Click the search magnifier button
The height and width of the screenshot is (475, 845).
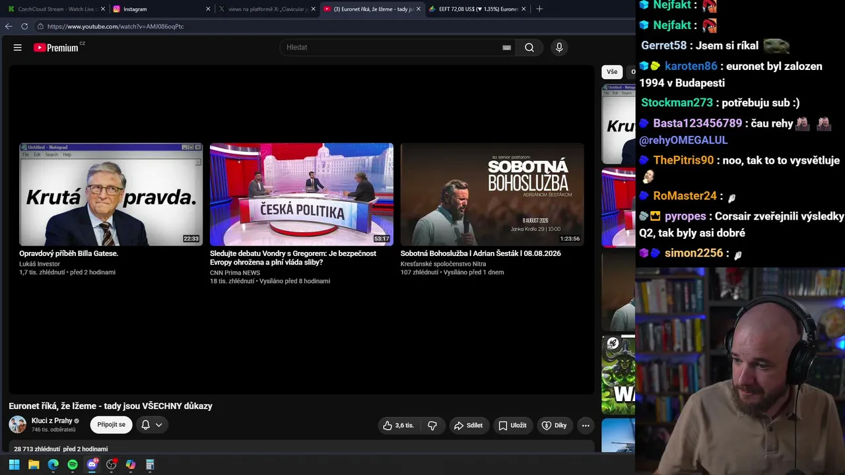529,47
